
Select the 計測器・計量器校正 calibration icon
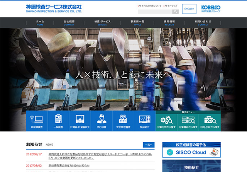[x=80, y=121]
